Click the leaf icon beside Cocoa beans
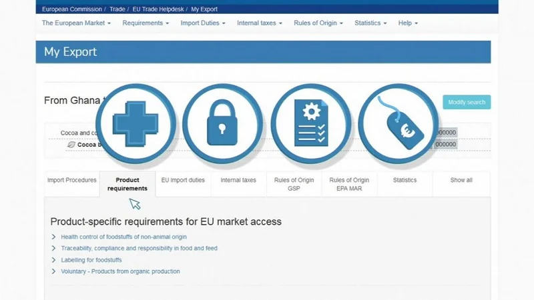Viewport: 534px width, 300px height. pos(71,145)
